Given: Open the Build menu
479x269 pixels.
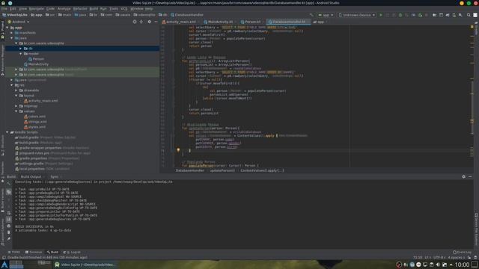Looking at the screenshot, I should 94,9.
